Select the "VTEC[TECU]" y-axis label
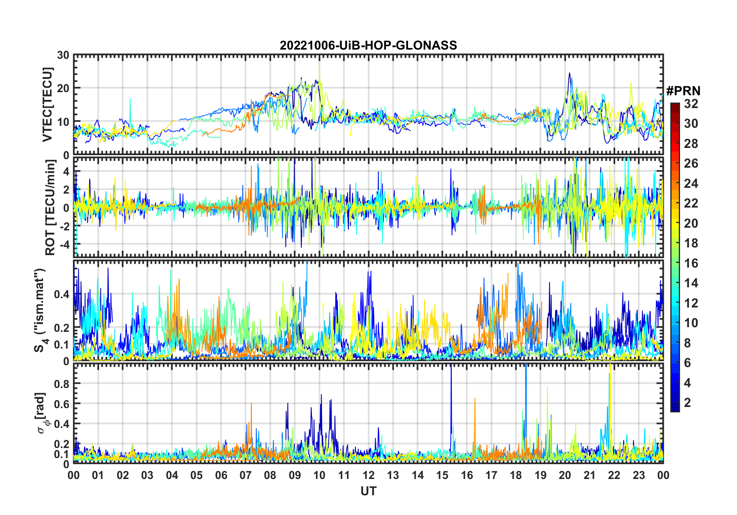The width and height of the screenshot is (737, 515). [47, 105]
